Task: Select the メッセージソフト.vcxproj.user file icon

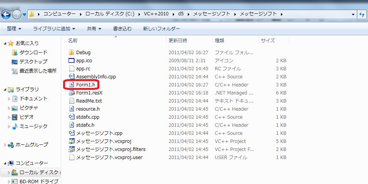Action: coord(72,157)
